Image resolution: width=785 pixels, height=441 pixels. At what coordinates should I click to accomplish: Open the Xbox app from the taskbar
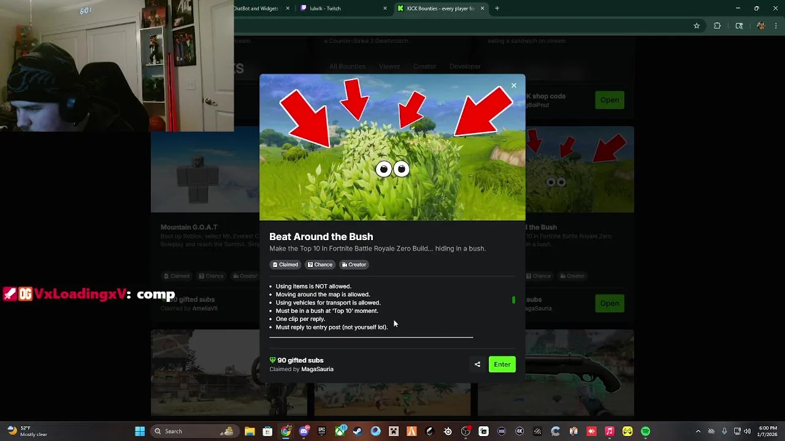pyautogui.click(x=340, y=431)
